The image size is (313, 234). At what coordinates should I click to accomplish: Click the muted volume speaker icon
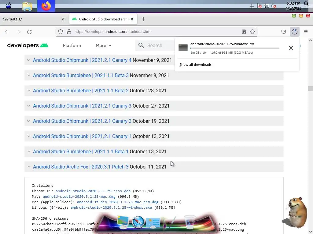click(274, 6)
